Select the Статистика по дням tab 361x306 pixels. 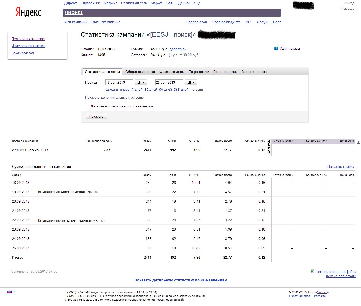pyautogui.click(x=102, y=72)
